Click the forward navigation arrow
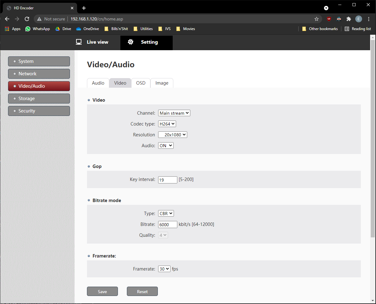Image resolution: width=376 pixels, height=304 pixels. [x=17, y=19]
